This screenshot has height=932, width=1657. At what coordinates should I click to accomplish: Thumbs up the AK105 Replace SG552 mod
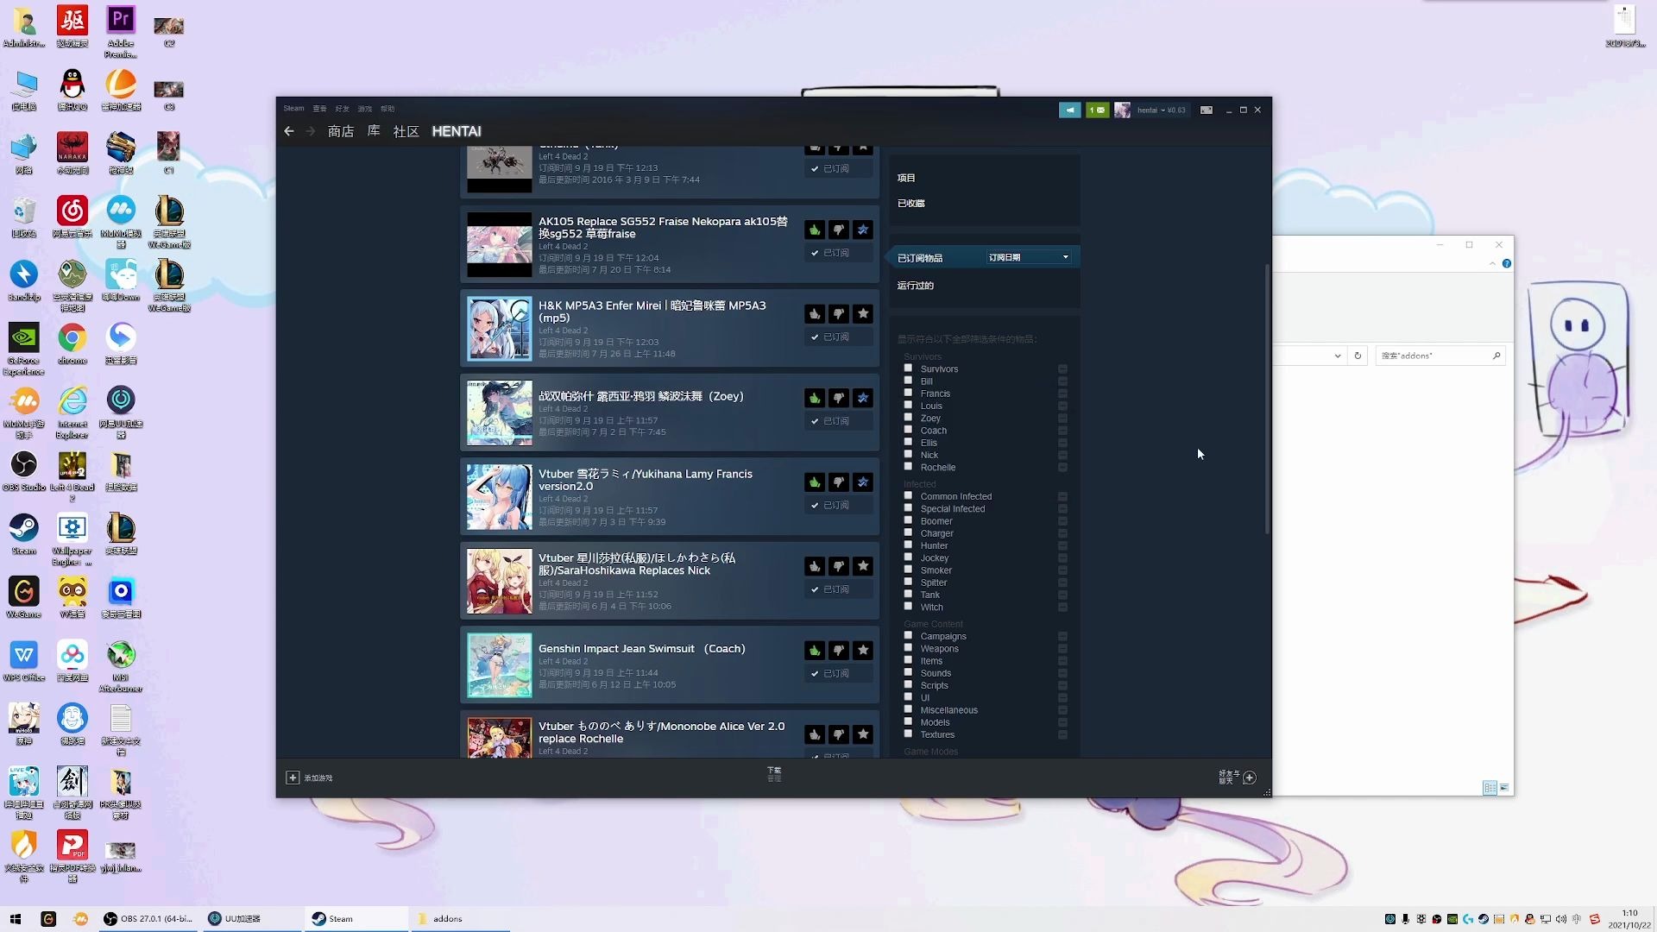(x=814, y=230)
